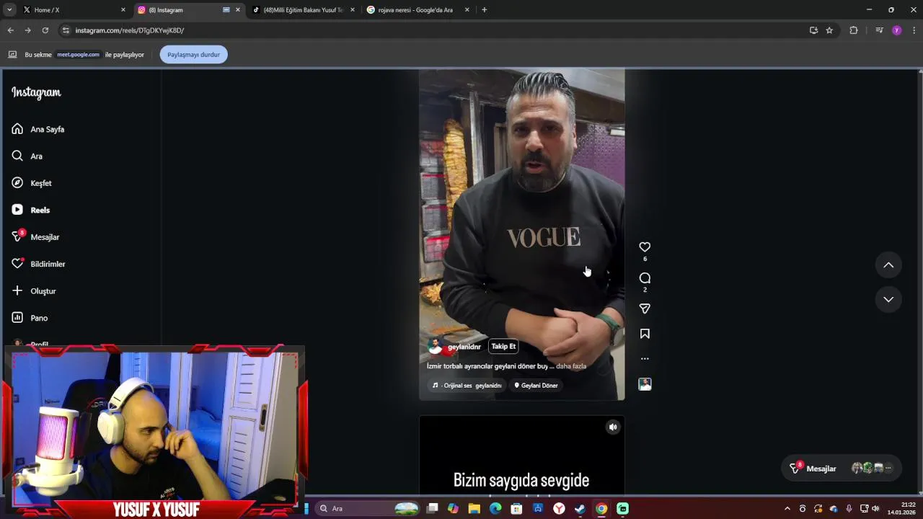This screenshot has height=519, width=923.
Task: Open the Pano dashboard
Action: pos(30,318)
